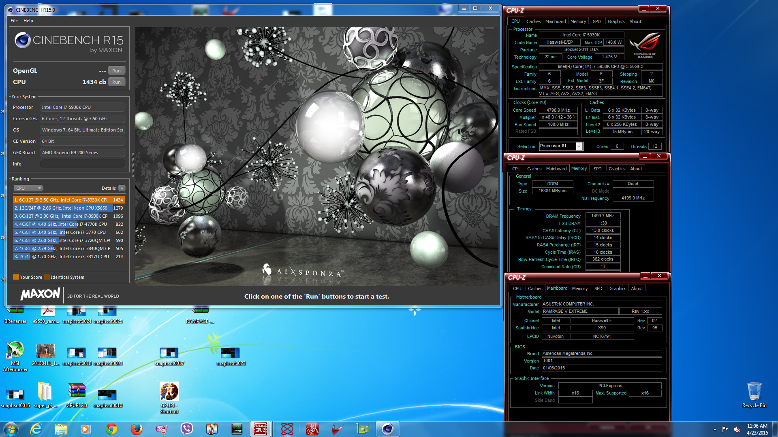Open snaphsot0010 desktop icon
778x437 pixels.
108,398
